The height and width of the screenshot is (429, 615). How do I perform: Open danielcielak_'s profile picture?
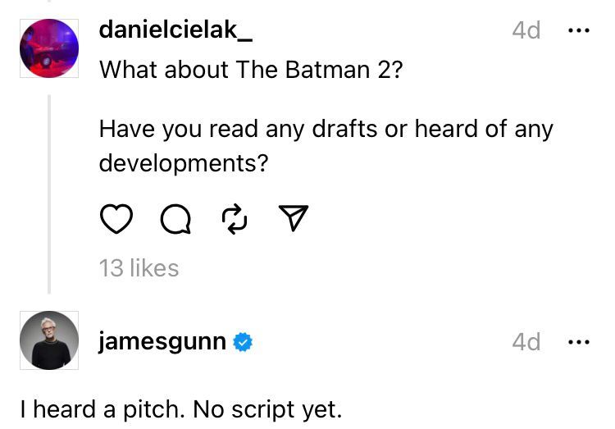tap(48, 48)
